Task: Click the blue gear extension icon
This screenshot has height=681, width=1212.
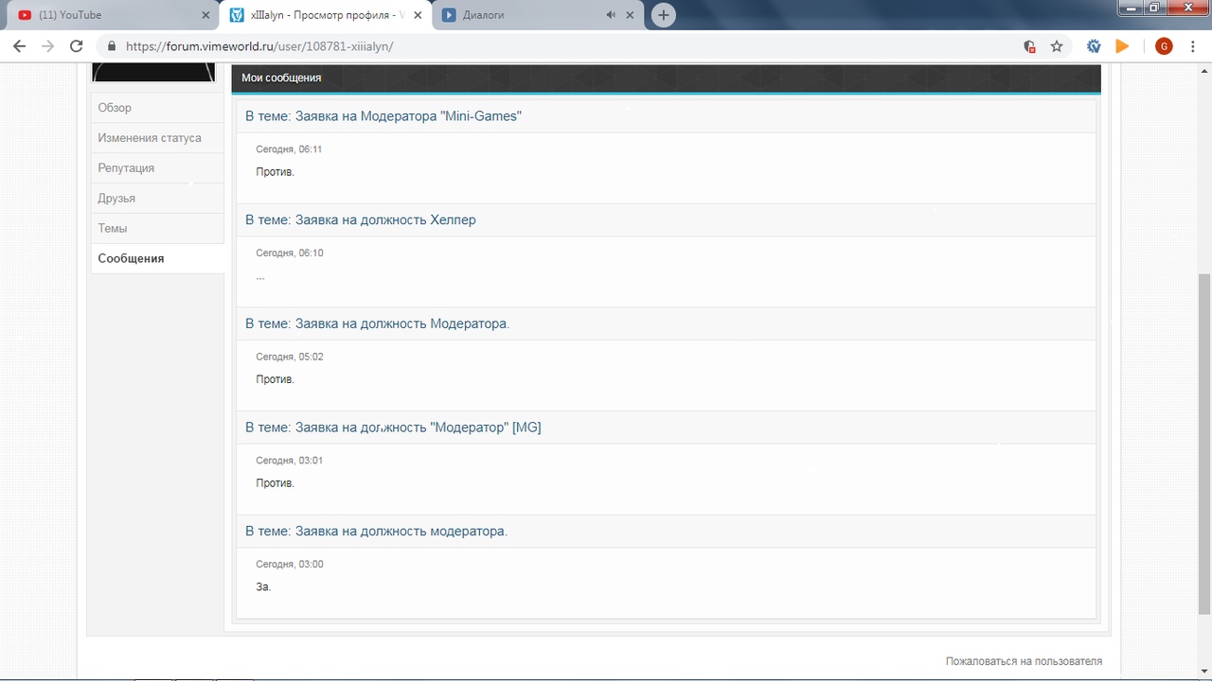Action: (x=1094, y=46)
